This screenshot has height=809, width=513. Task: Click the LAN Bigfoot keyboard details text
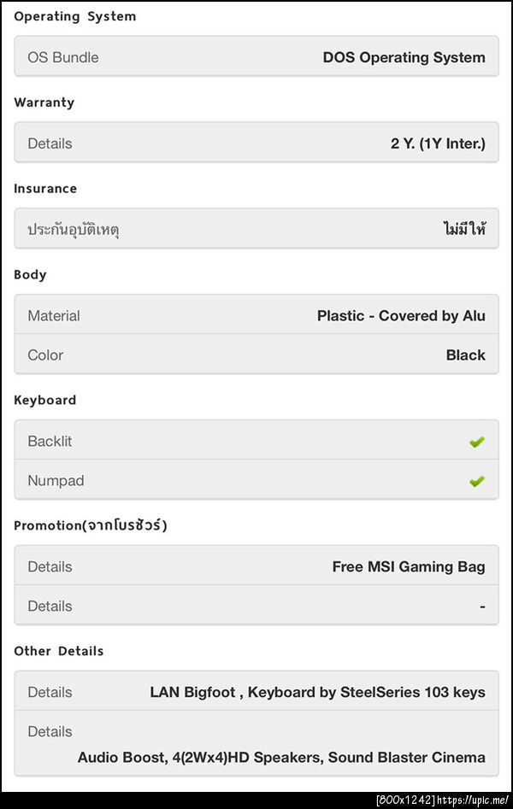coord(317,692)
